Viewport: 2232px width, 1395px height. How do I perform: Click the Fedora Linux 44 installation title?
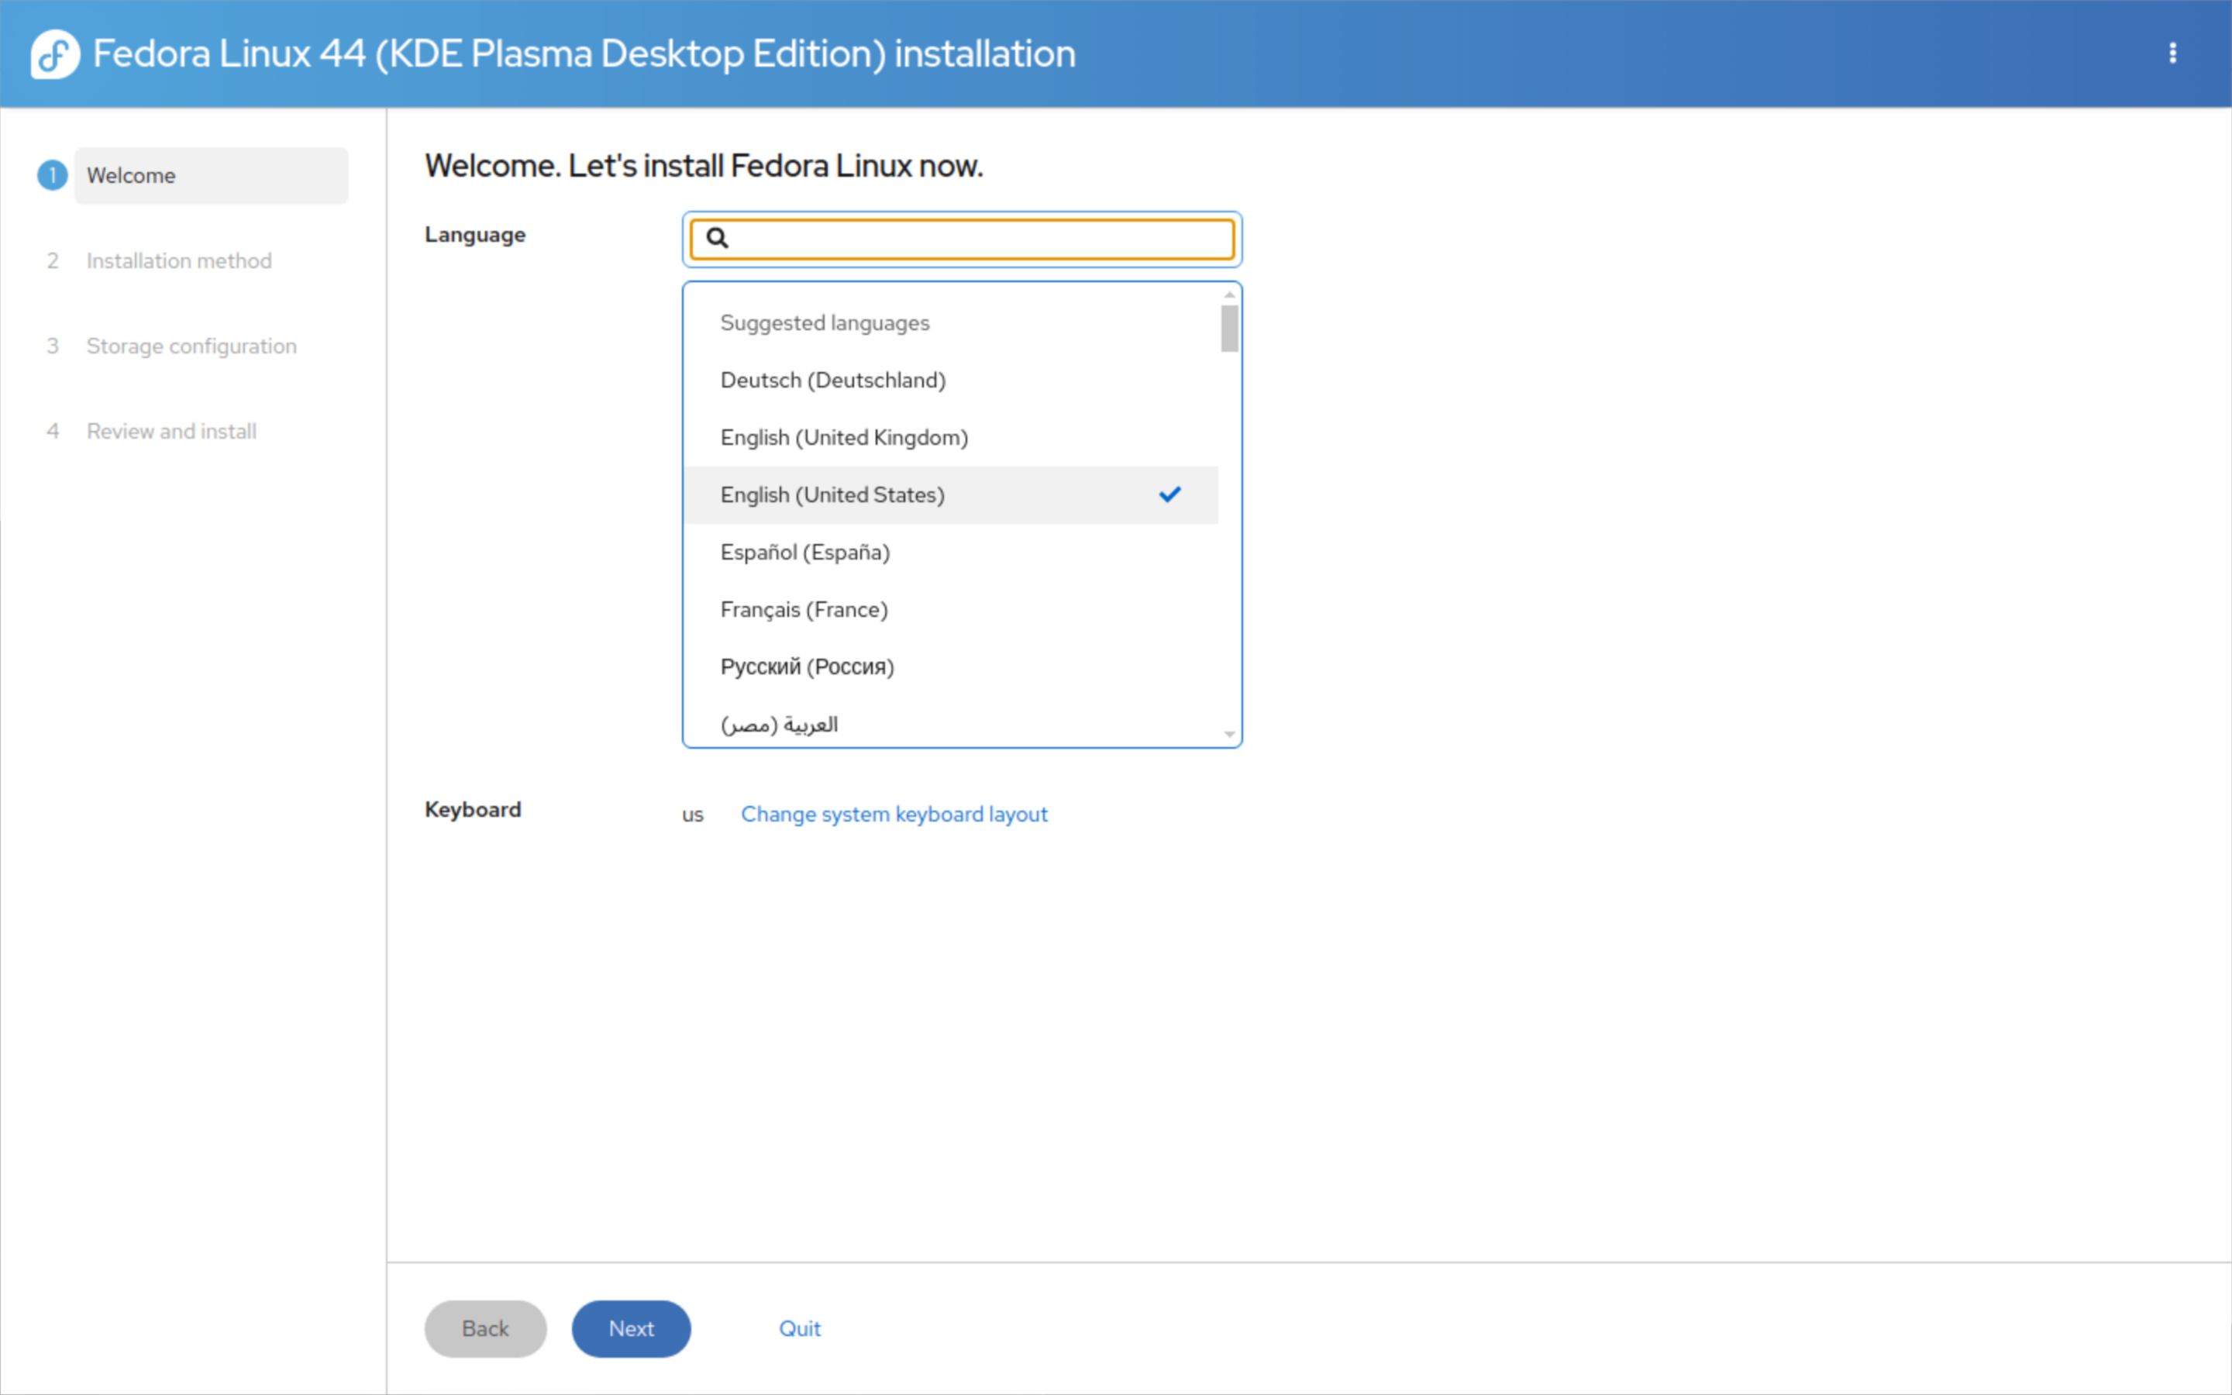pos(585,53)
